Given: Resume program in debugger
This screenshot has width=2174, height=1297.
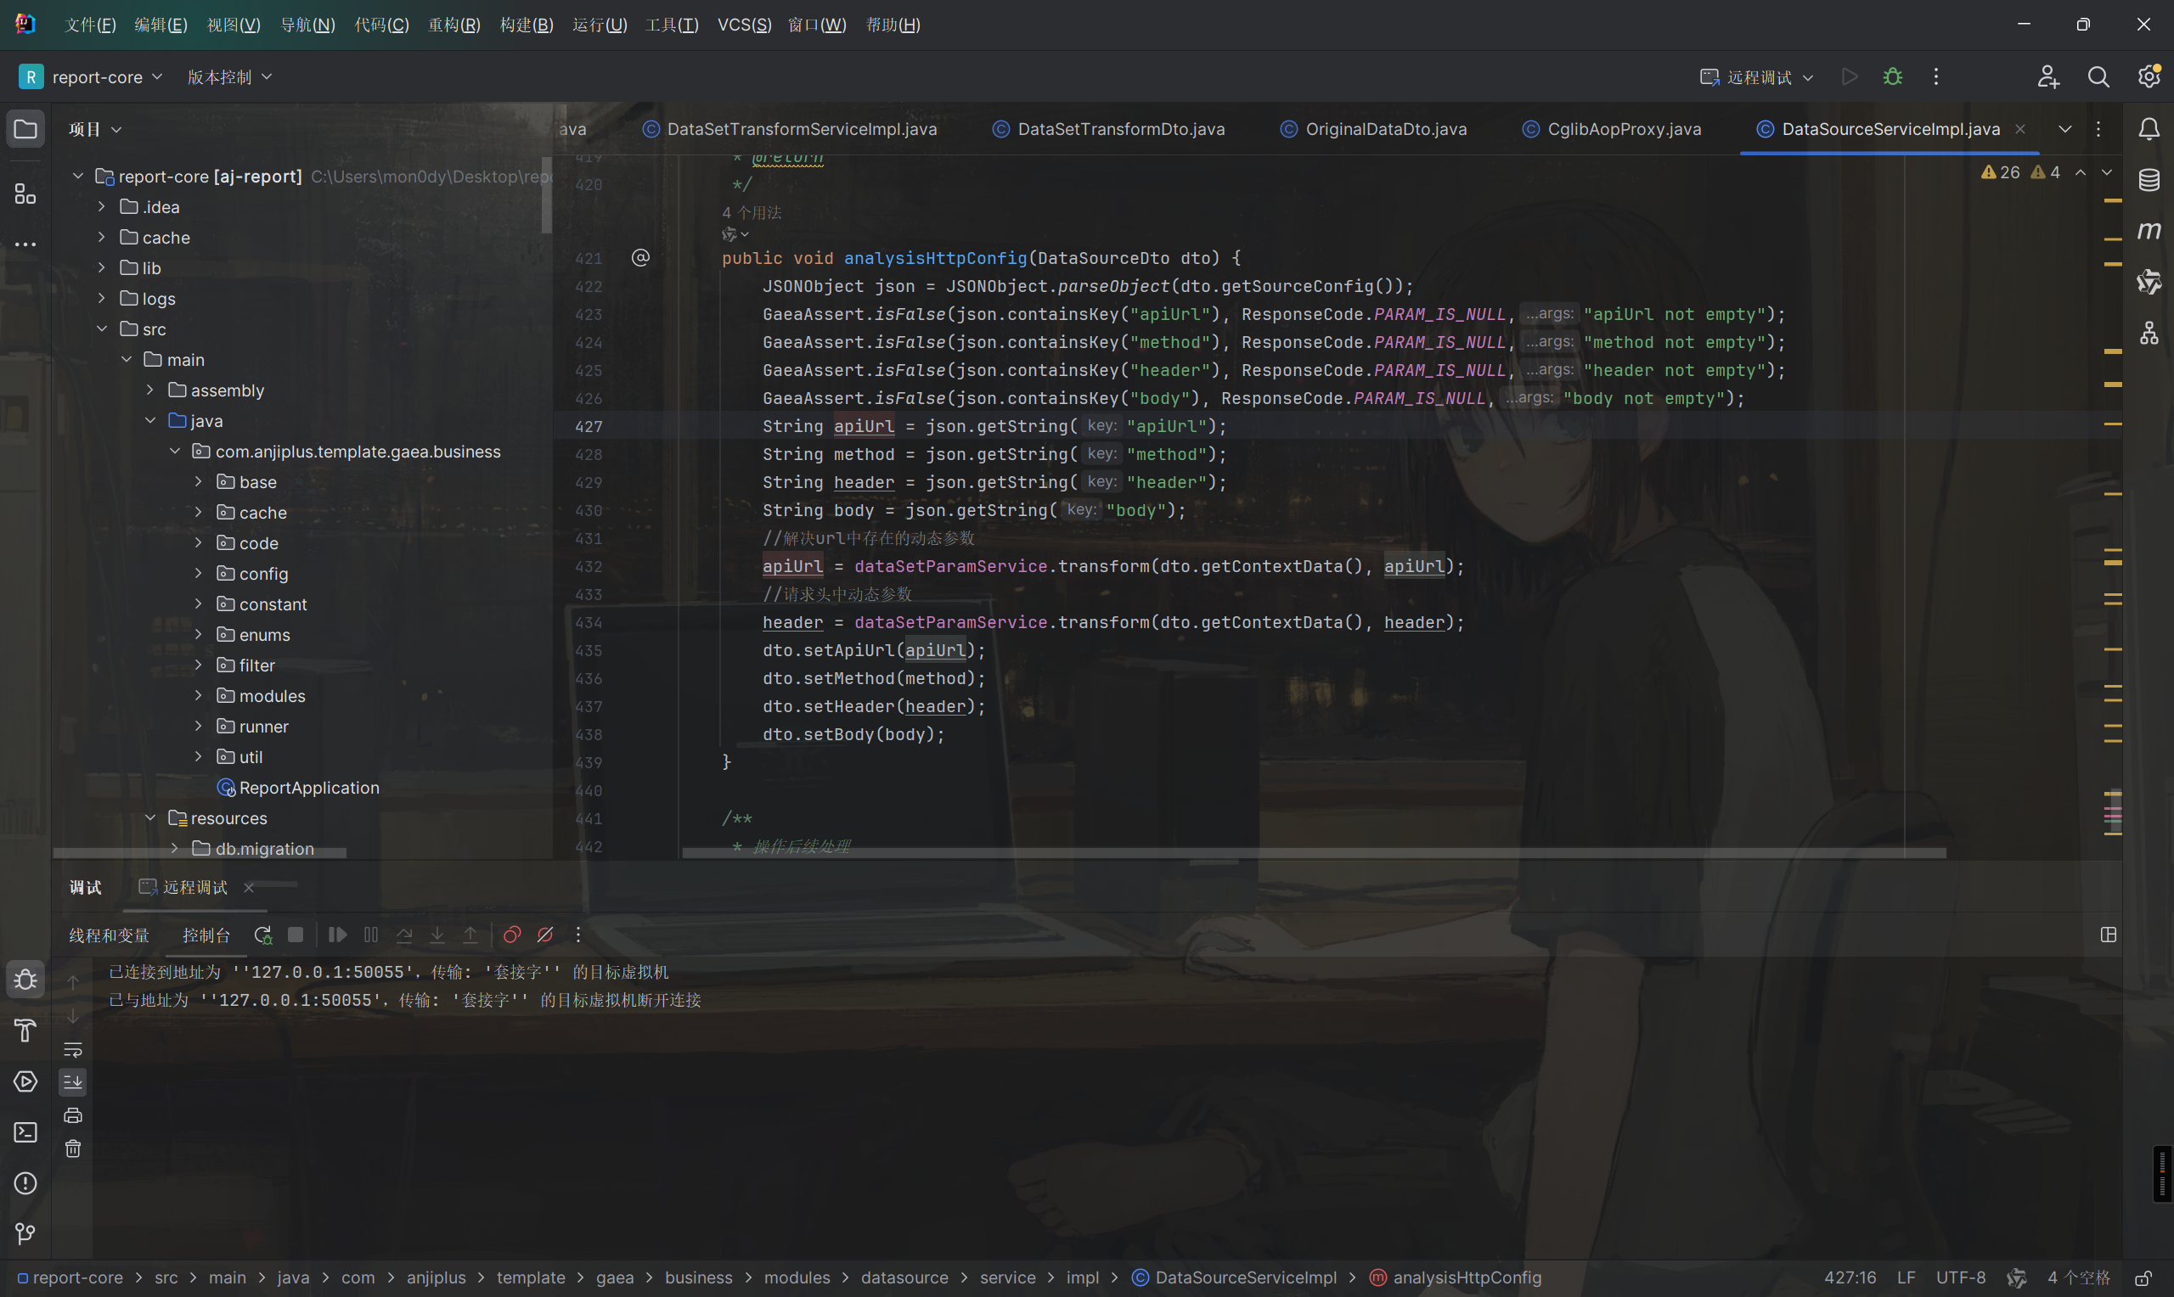Looking at the screenshot, I should 337,935.
